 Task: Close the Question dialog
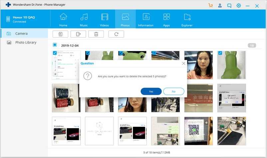pos(183,63)
